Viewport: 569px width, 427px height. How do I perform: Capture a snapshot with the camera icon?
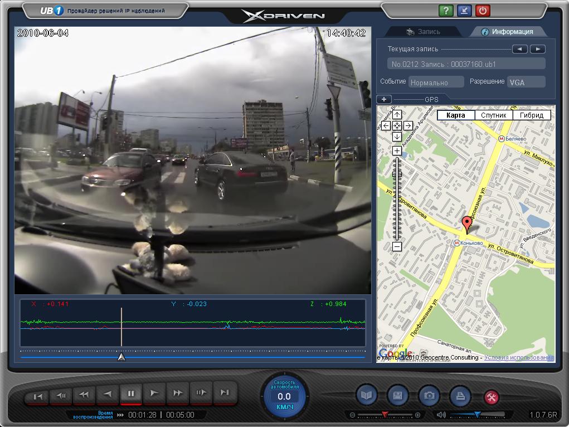click(x=429, y=395)
